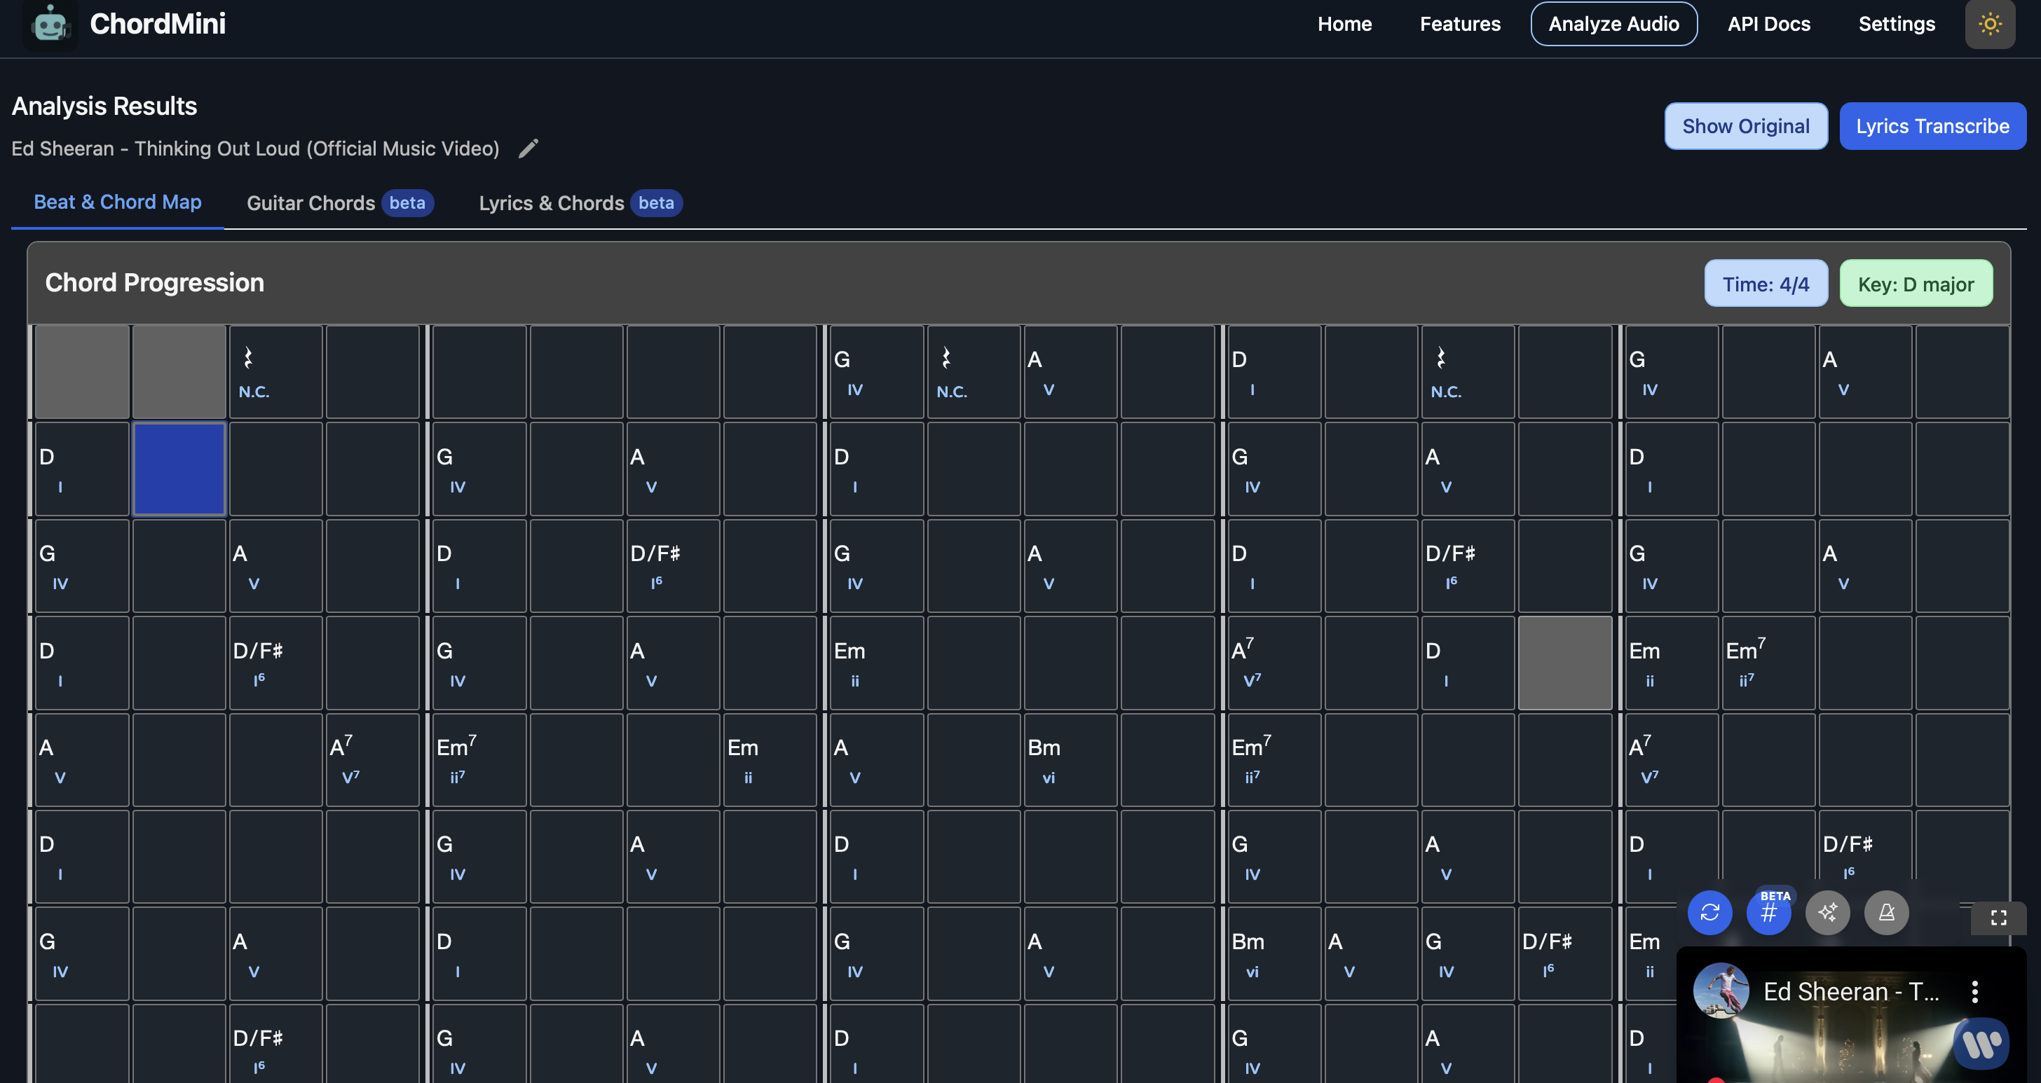
Task: Switch to light theme sun icon
Action: 1990,24
